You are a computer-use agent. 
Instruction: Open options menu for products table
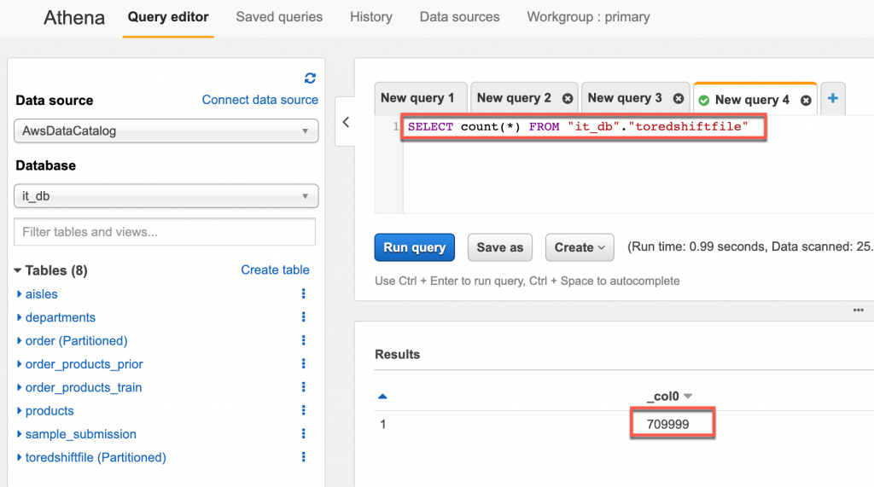[x=303, y=411]
